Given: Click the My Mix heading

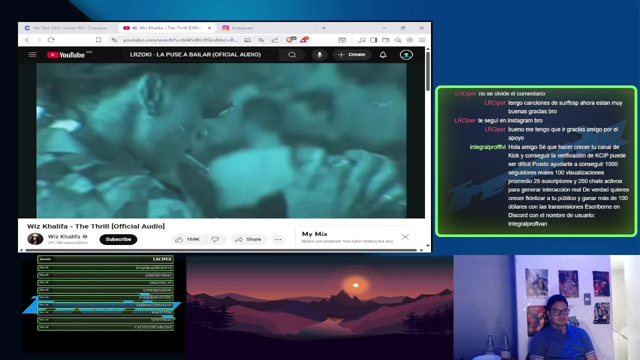Looking at the screenshot, I should pyautogui.click(x=314, y=234).
